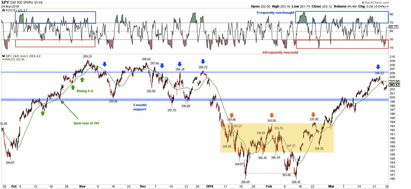Click the red down-triangle change indicator
The height and width of the screenshot is (189, 411).
[x=388, y=6]
